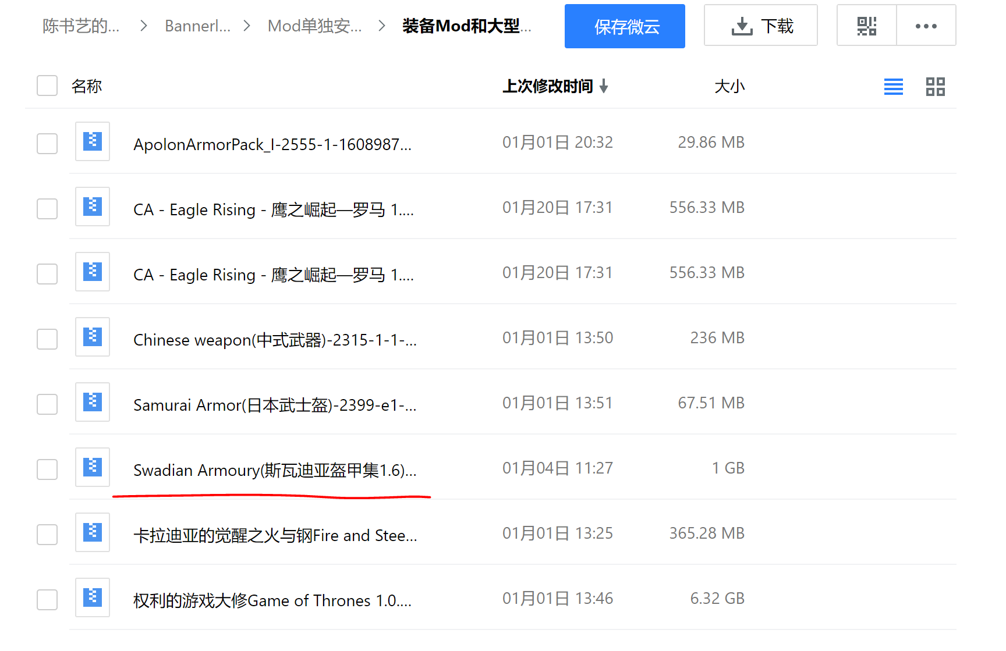Click the Samurai Armor zip file icon
Viewport: 1006px width, 651px height.
93,402
